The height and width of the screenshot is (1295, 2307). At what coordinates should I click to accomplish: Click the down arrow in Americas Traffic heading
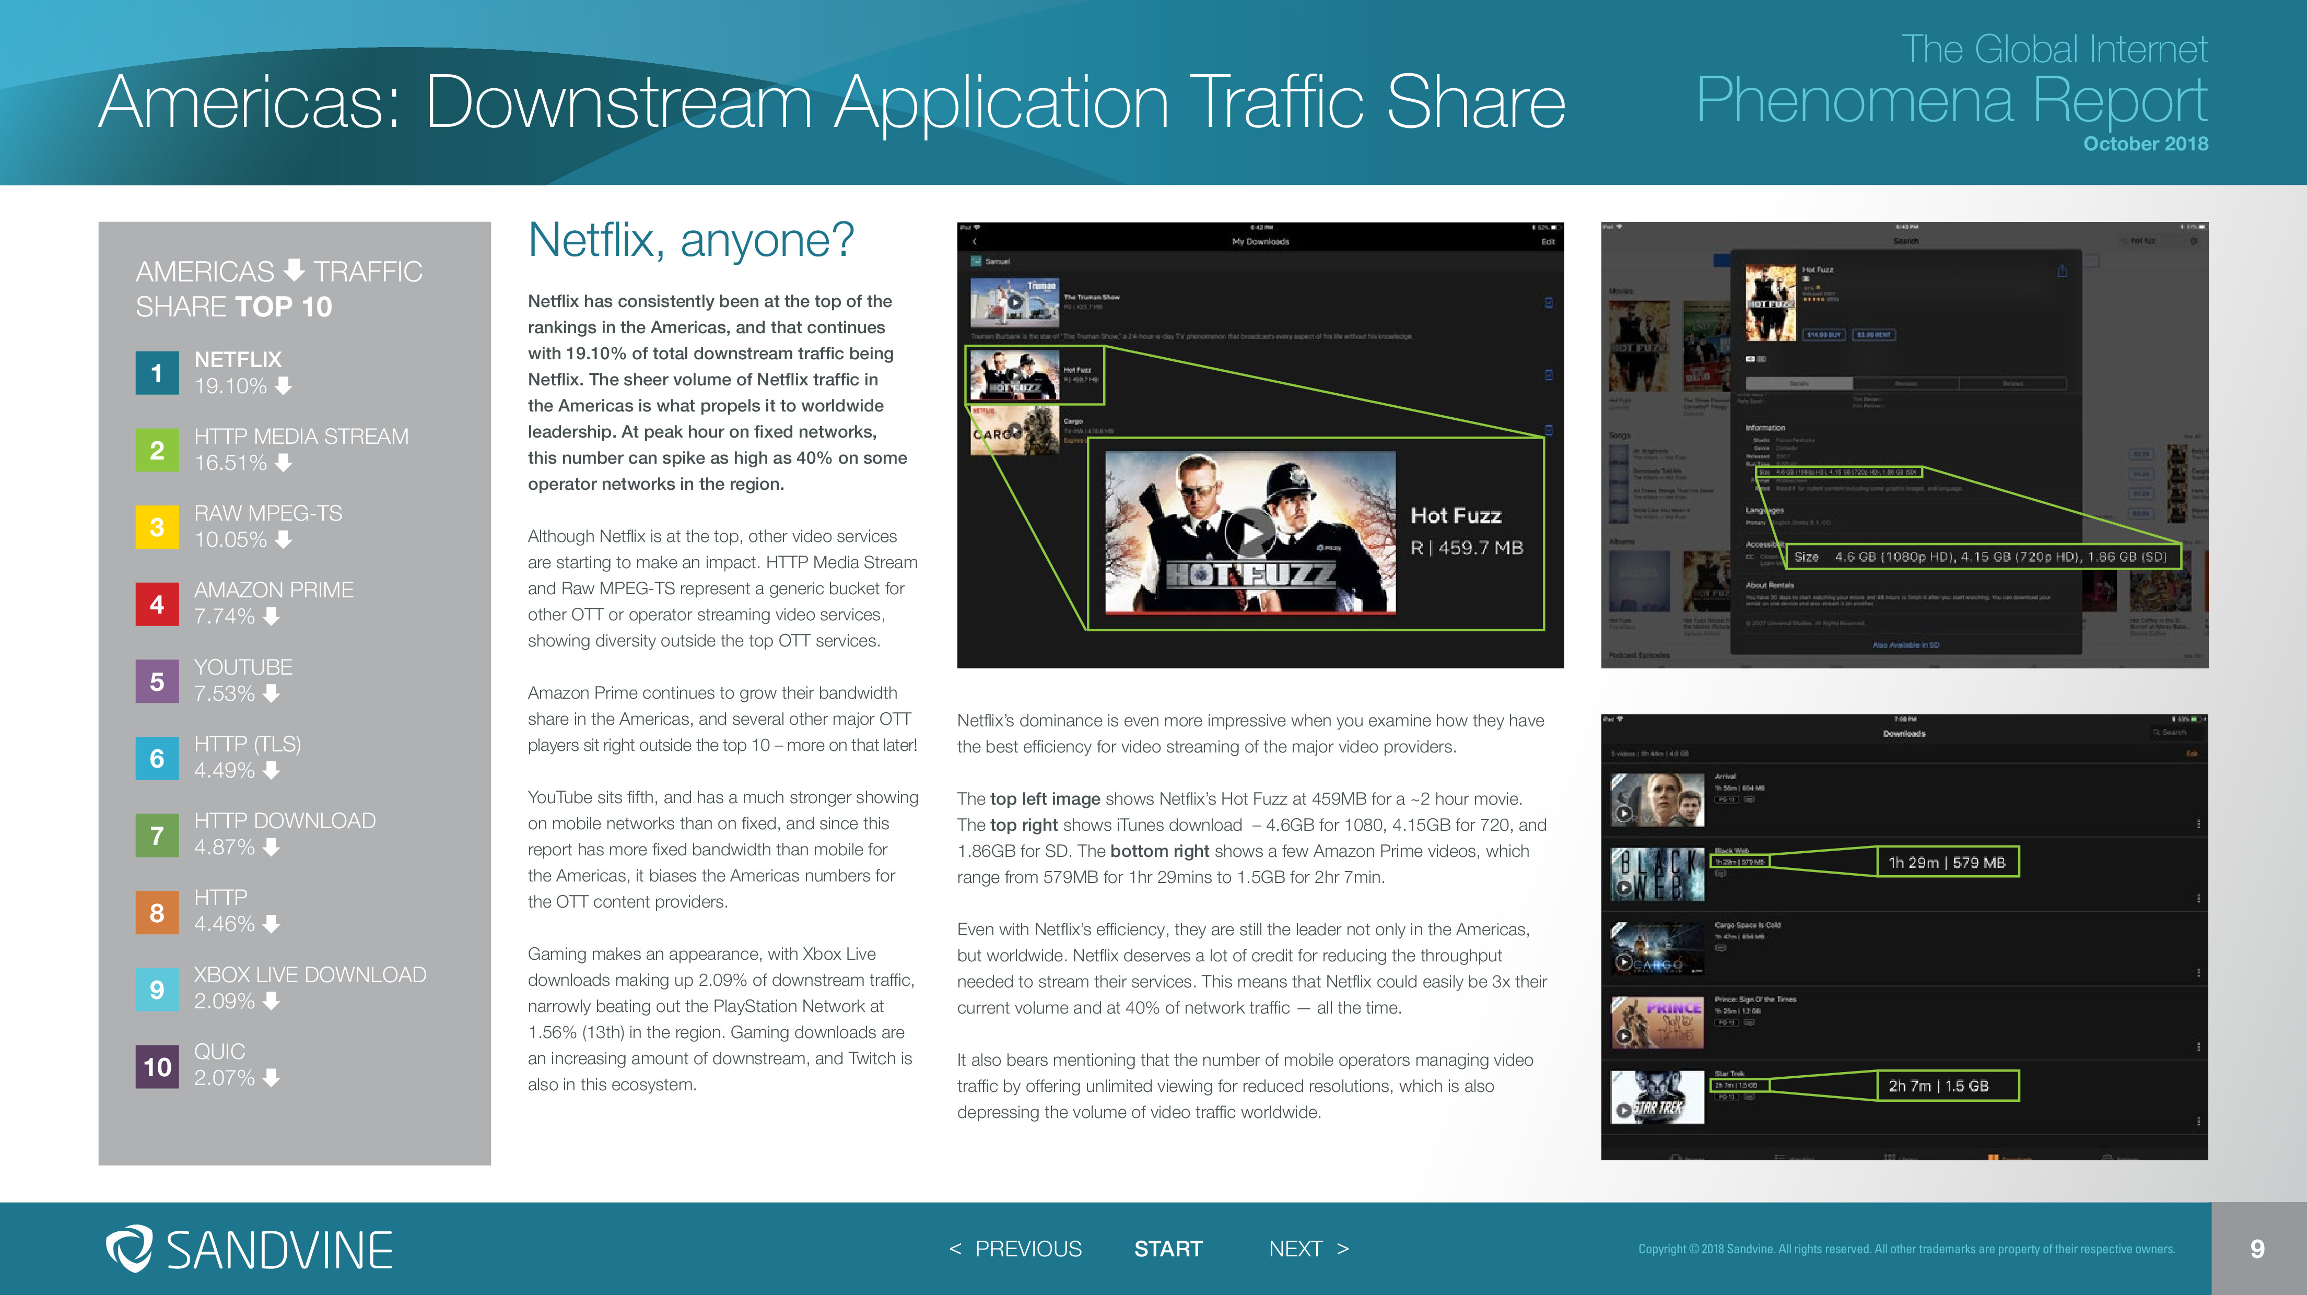294,269
